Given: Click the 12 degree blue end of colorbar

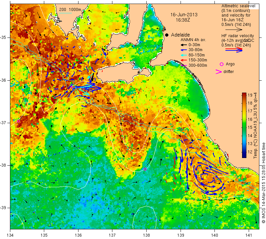Looking at the screenshot, I should pyautogui.click(x=244, y=156).
